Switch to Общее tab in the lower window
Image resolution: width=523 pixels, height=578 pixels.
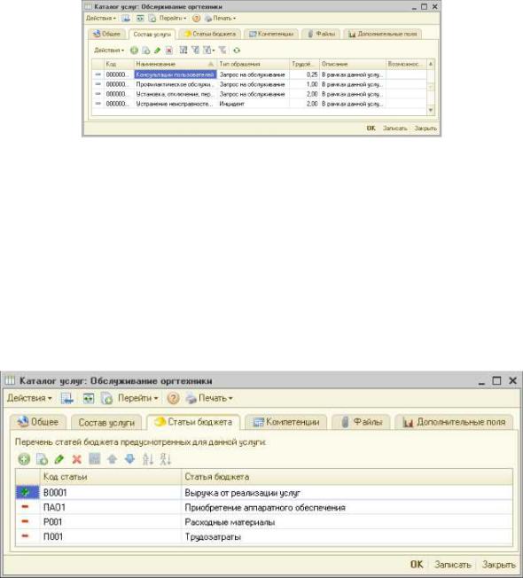pos(38,422)
